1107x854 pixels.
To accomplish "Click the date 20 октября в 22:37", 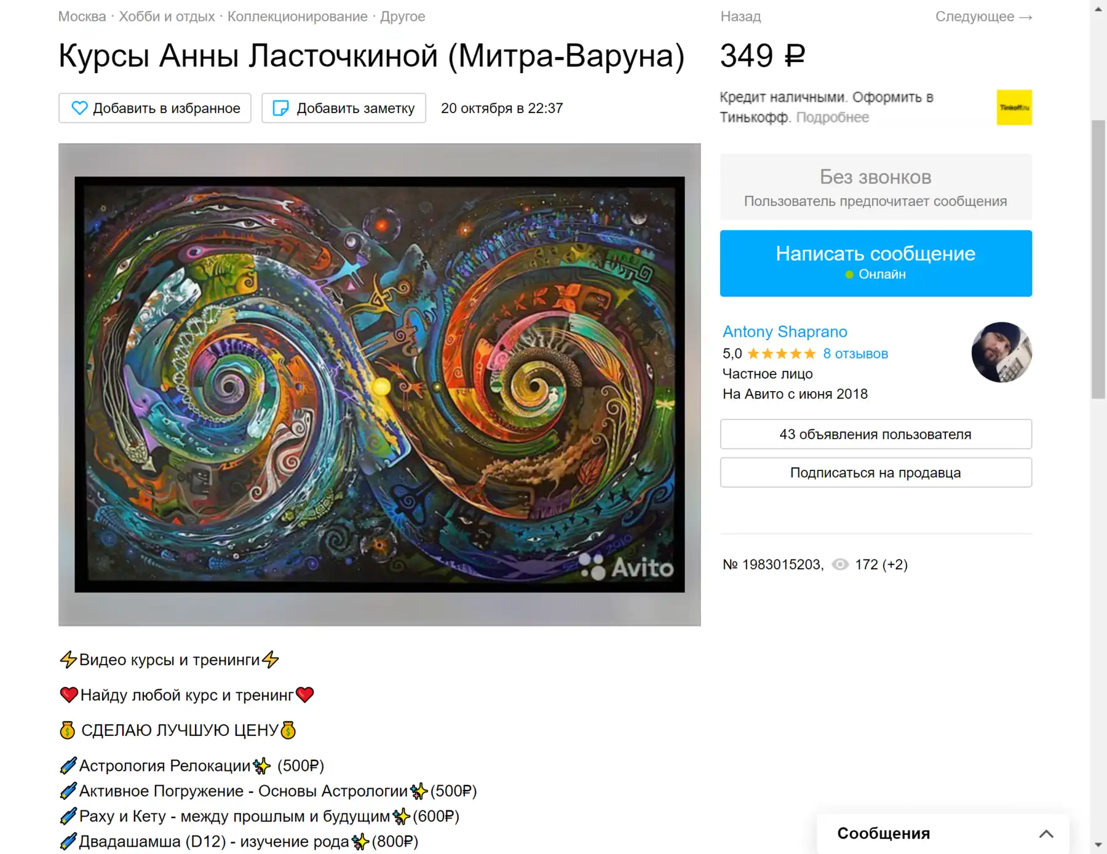I will pos(502,108).
